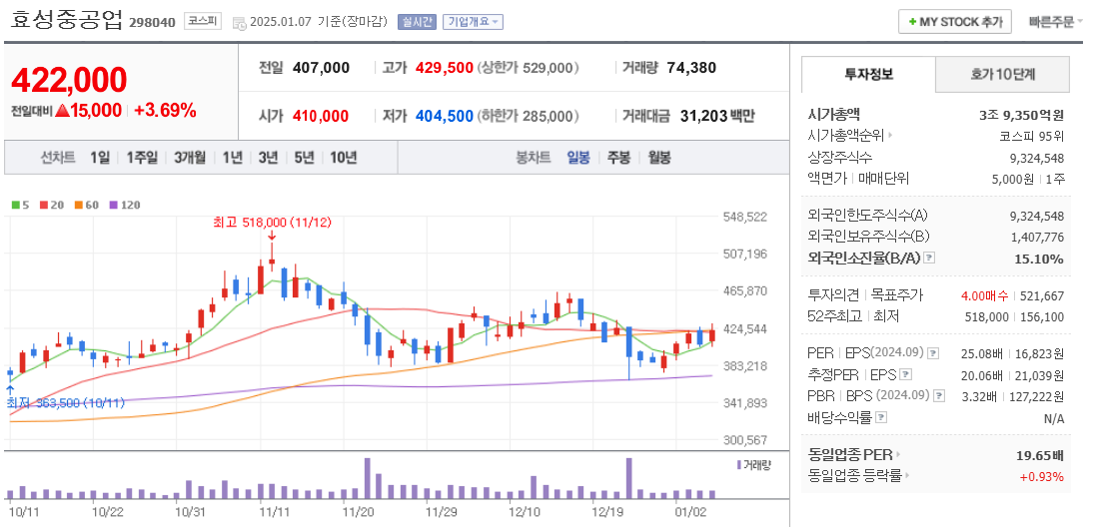Click the 시가 value 410,000

[x=321, y=116]
